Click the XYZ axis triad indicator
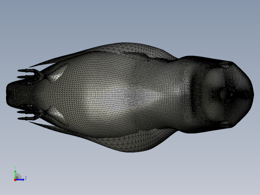The width and height of the screenshot is (260, 195). click(20, 174)
